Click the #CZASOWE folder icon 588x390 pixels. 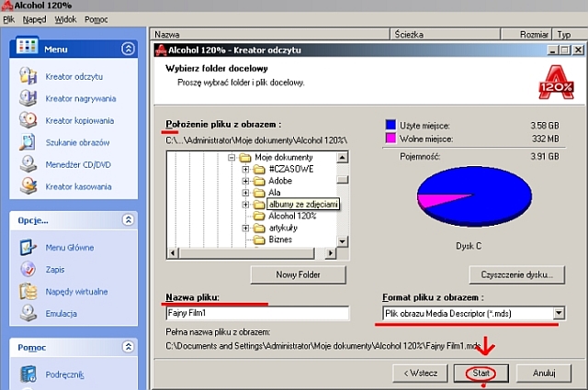(259, 170)
